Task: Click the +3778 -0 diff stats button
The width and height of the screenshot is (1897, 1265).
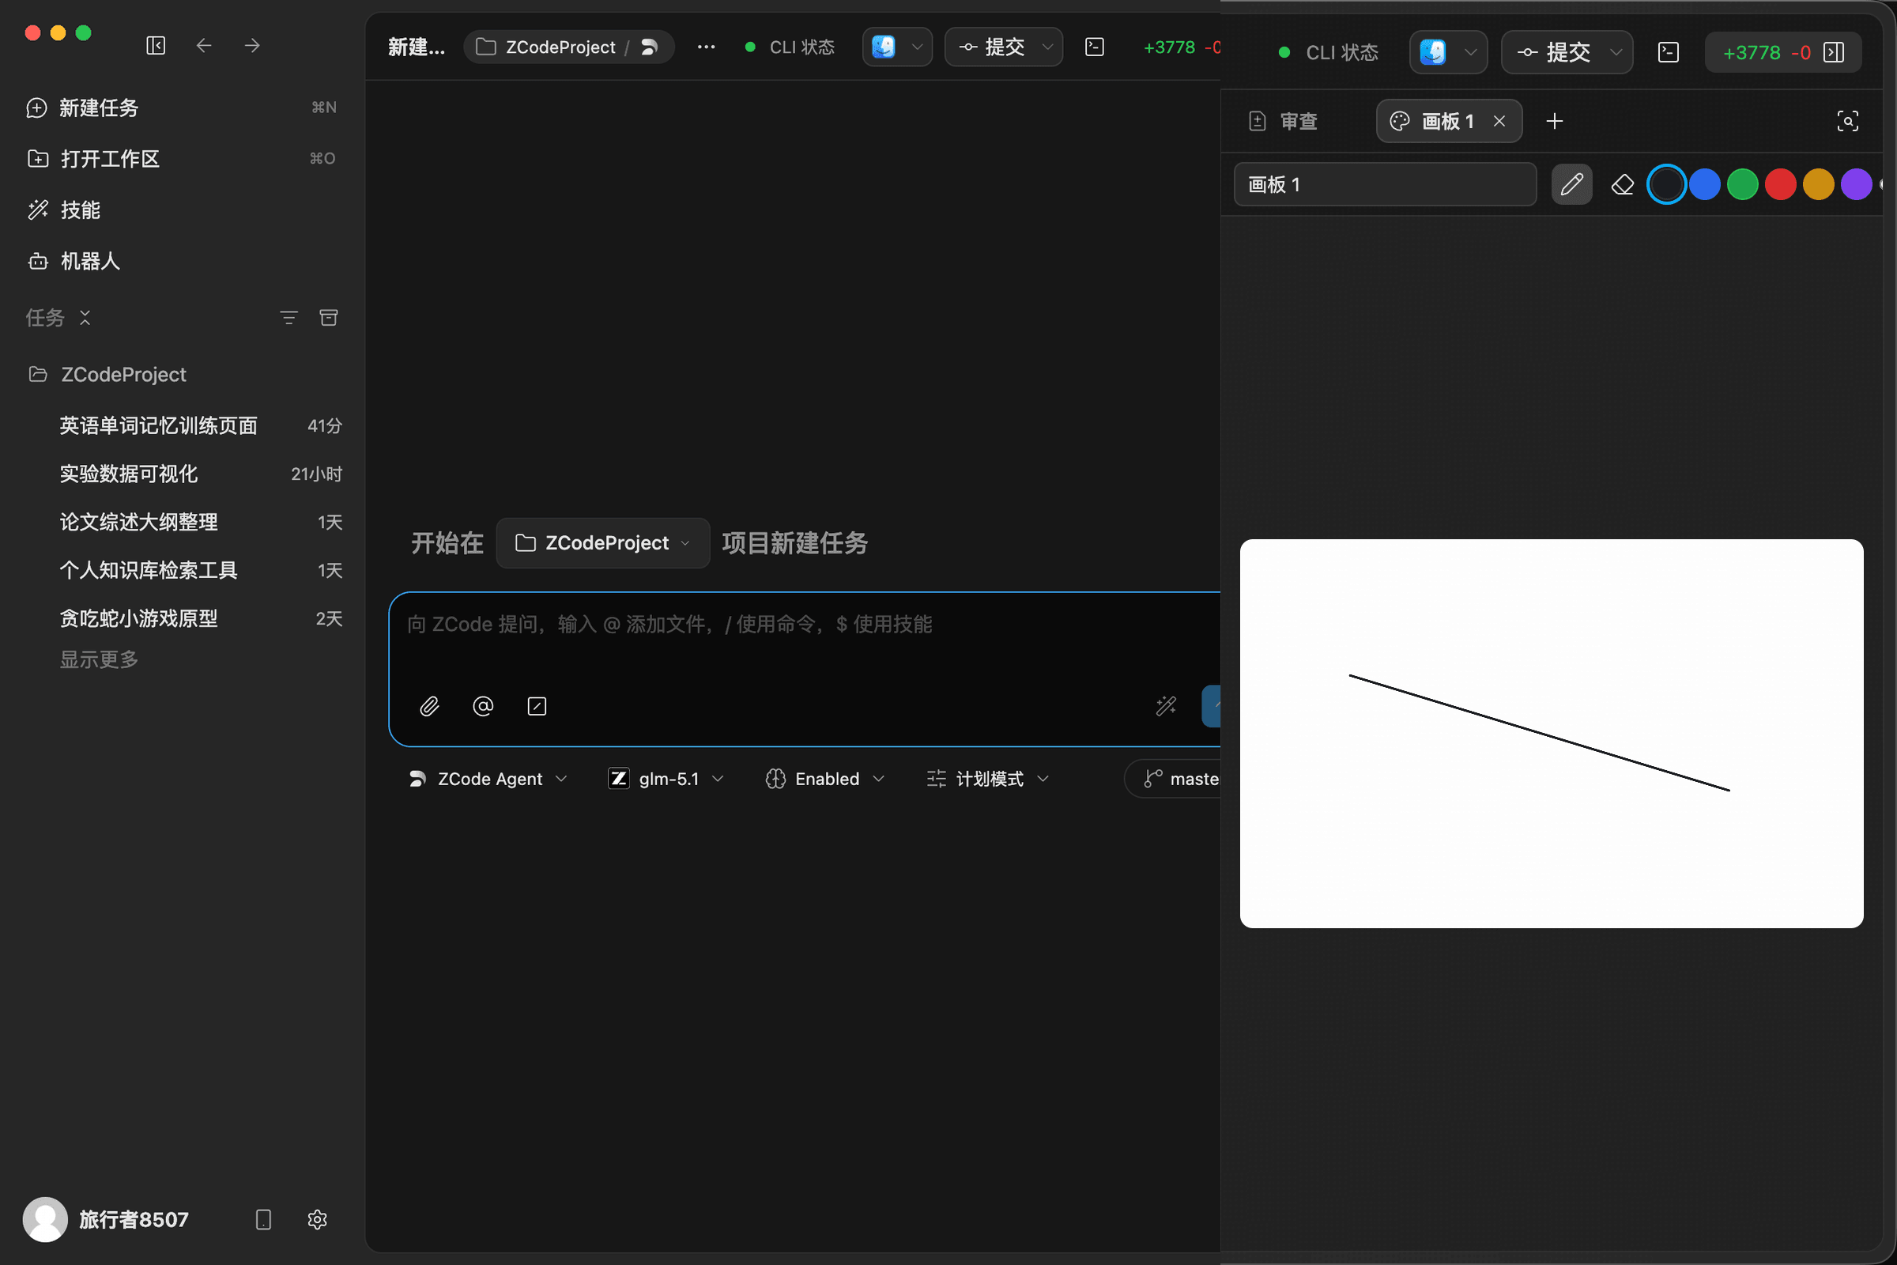Action: point(1767,52)
